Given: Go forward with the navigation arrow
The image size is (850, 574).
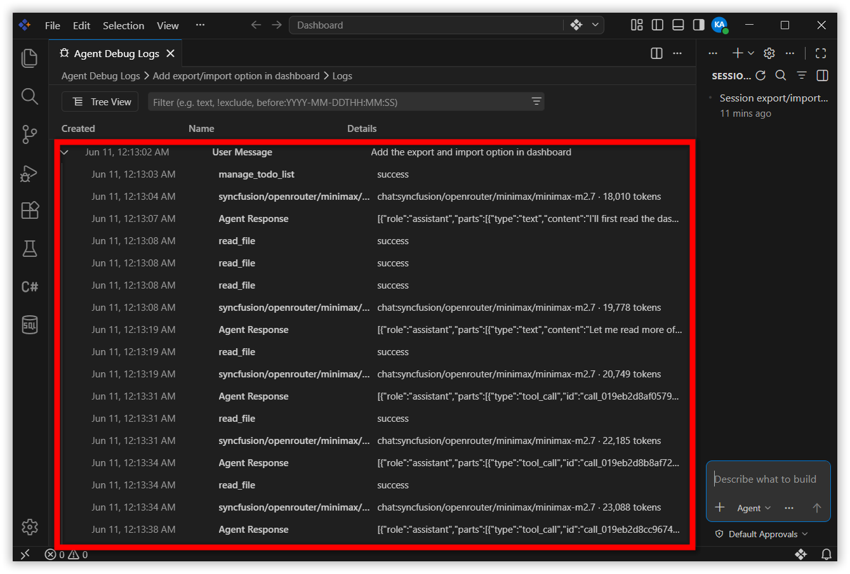Looking at the screenshot, I should tap(277, 25).
